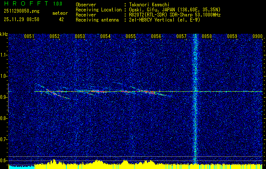Click the 0859 time marker

(232, 36)
